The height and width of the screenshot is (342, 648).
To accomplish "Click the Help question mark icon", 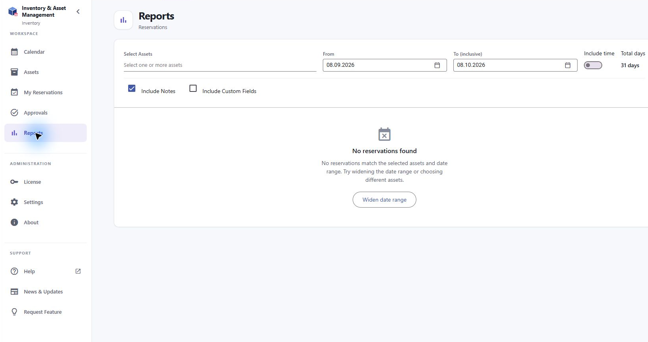I will click(x=14, y=271).
